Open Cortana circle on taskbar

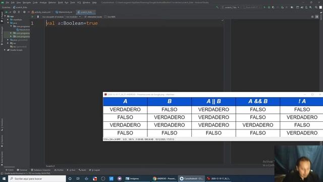[70, 178]
